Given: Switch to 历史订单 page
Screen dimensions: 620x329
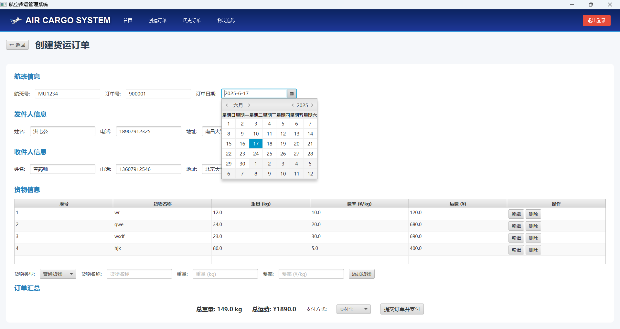Looking at the screenshot, I should [192, 20].
